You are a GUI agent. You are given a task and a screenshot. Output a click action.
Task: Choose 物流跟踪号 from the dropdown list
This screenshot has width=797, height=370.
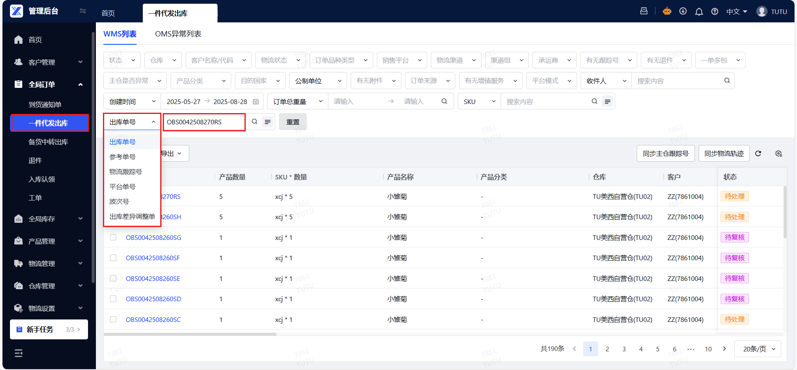coord(126,172)
